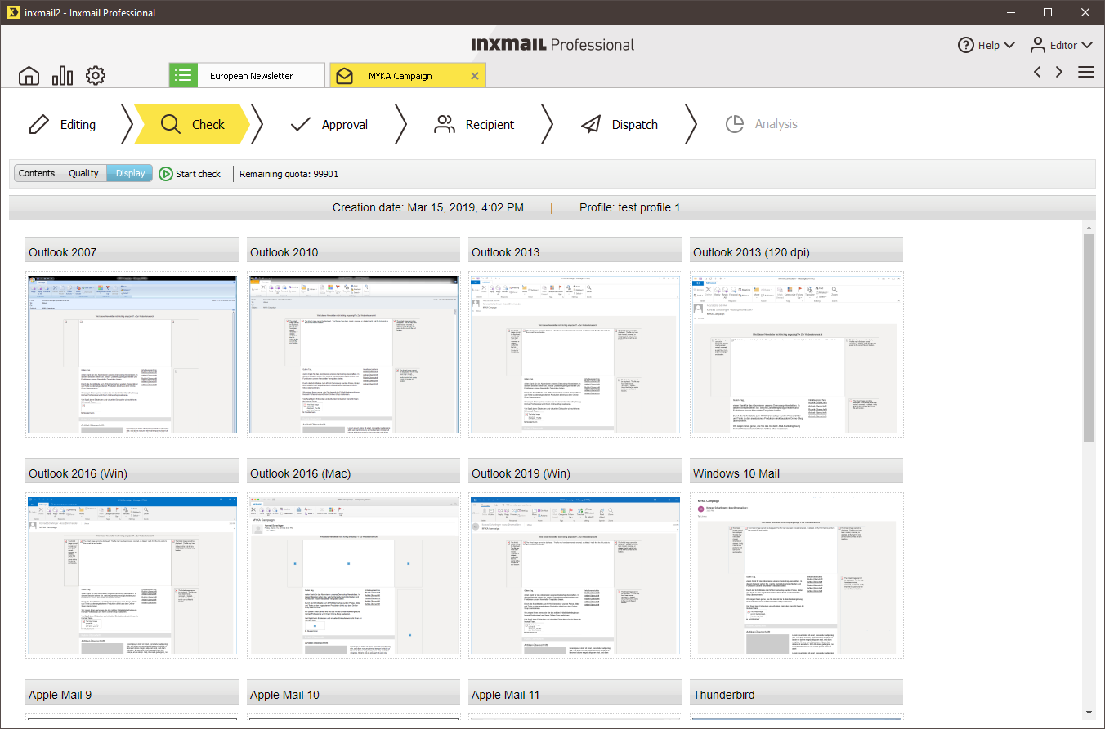Click the green list icon of European Newsletter

click(x=184, y=76)
